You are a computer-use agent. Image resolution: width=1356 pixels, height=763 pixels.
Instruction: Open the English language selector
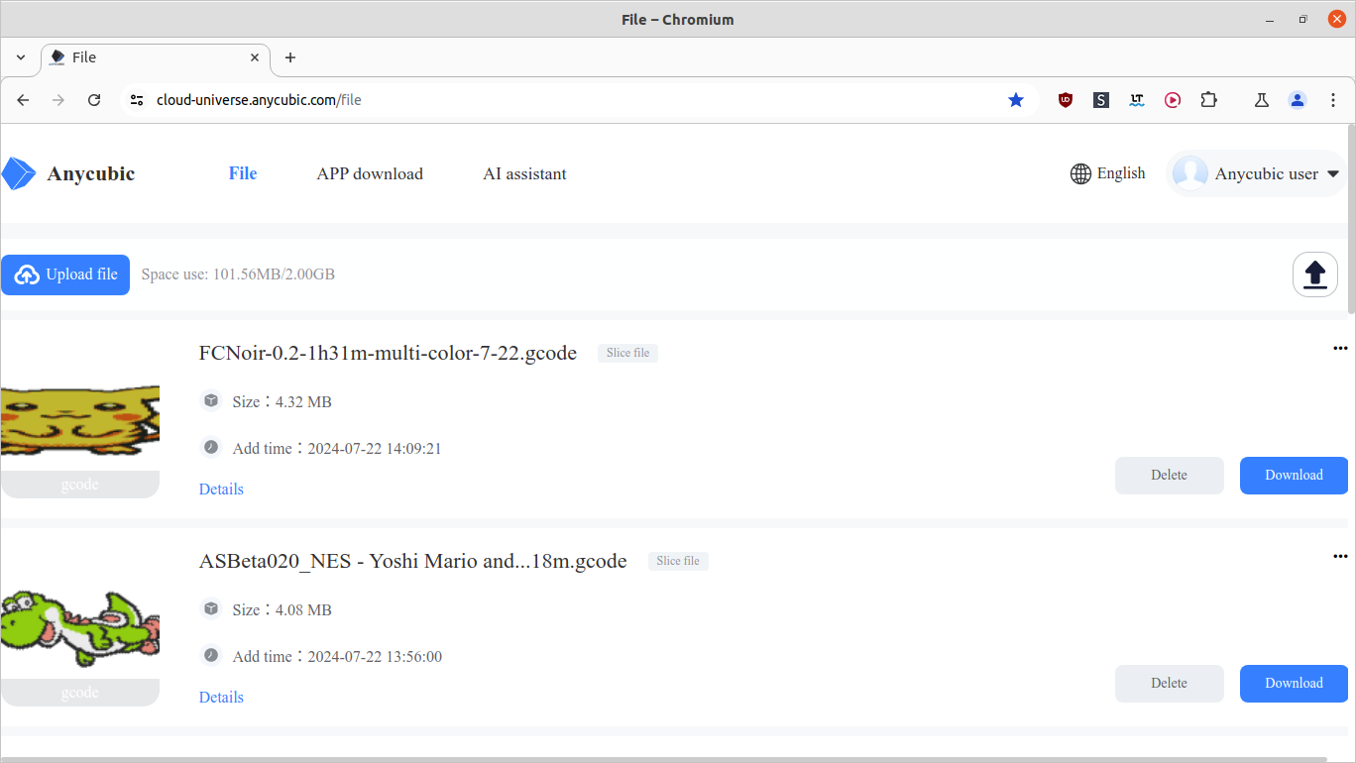[1108, 173]
